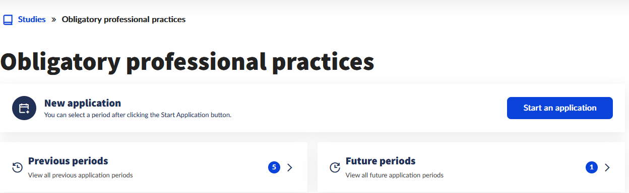The image size is (629, 193).
Task: Click the breadcrumb double-arrow separator
Action: coord(54,20)
